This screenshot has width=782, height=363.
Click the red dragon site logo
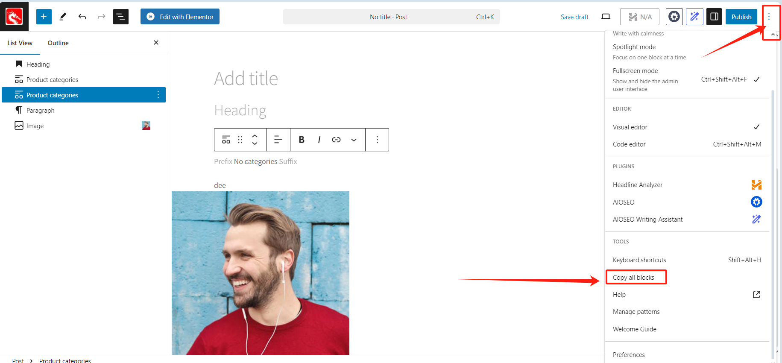tap(14, 17)
